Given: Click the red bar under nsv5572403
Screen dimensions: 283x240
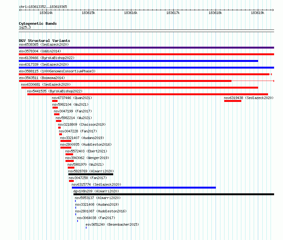Looking at the screenshot, I should tap(69, 154).
